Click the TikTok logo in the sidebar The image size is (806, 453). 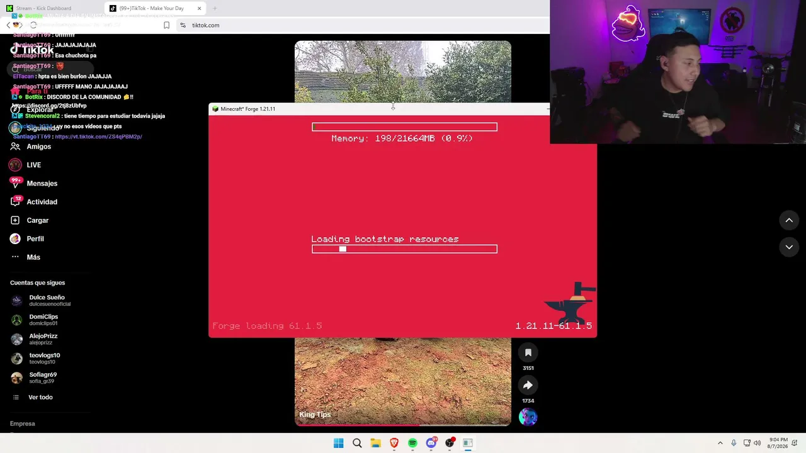[x=31, y=50]
